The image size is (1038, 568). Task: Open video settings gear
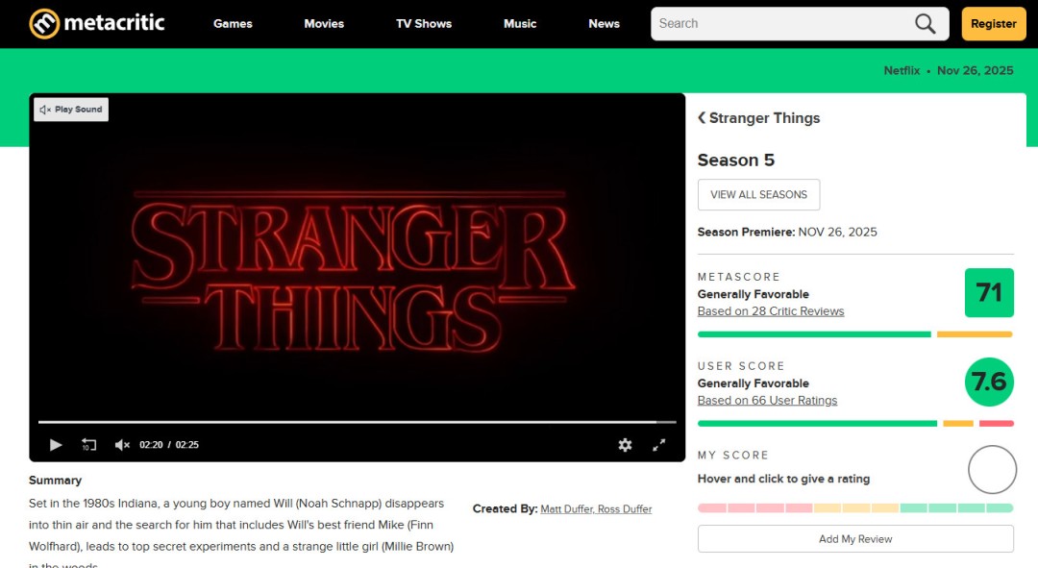pos(625,444)
